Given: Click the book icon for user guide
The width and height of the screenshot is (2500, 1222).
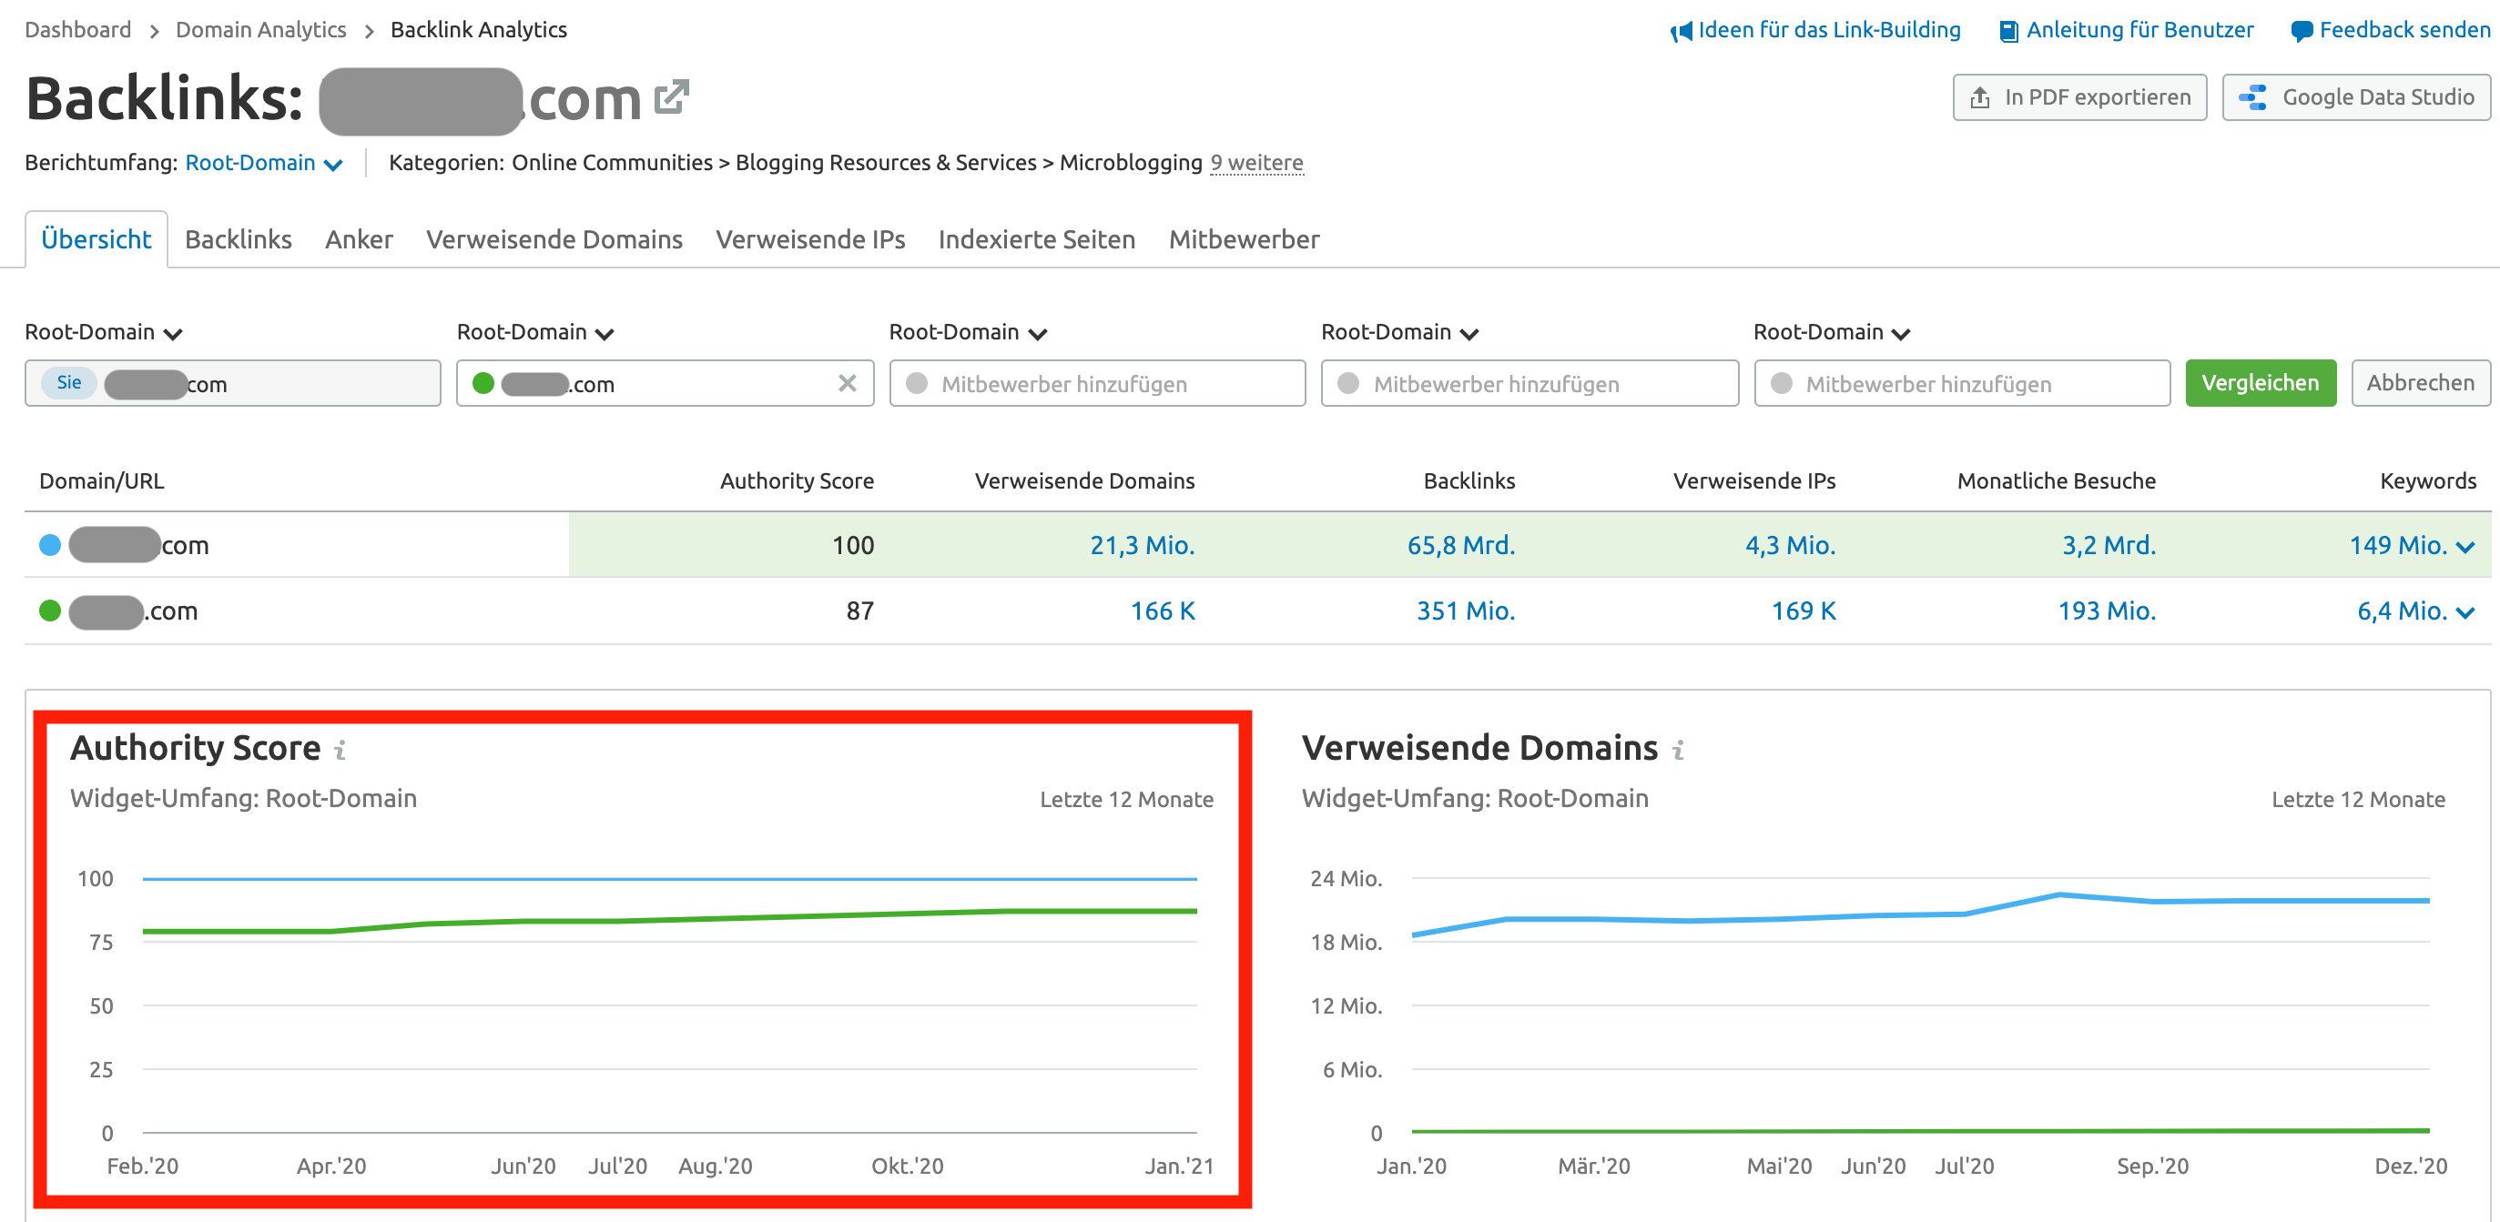Looking at the screenshot, I should click(x=2008, y=31).
